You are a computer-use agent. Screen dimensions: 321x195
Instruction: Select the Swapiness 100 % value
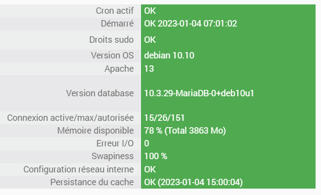tap(156, 156)
